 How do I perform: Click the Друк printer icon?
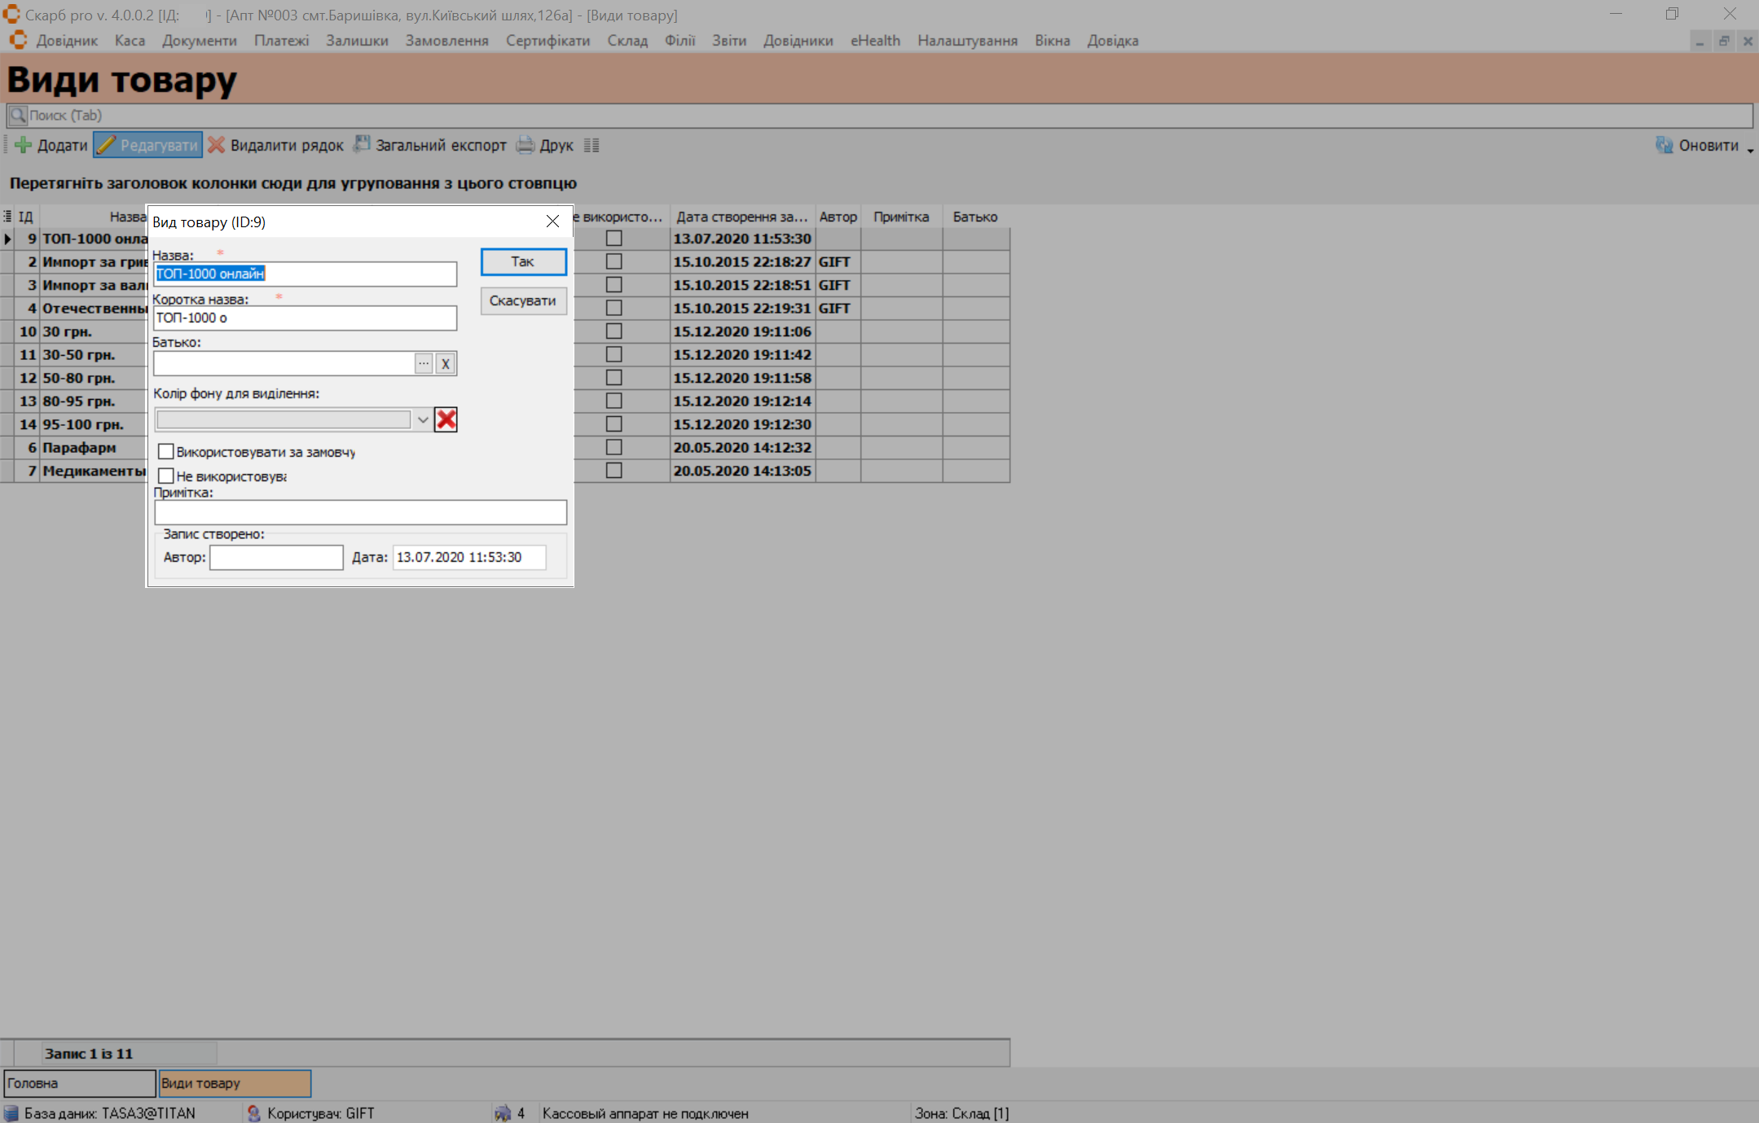click(526, 146)
